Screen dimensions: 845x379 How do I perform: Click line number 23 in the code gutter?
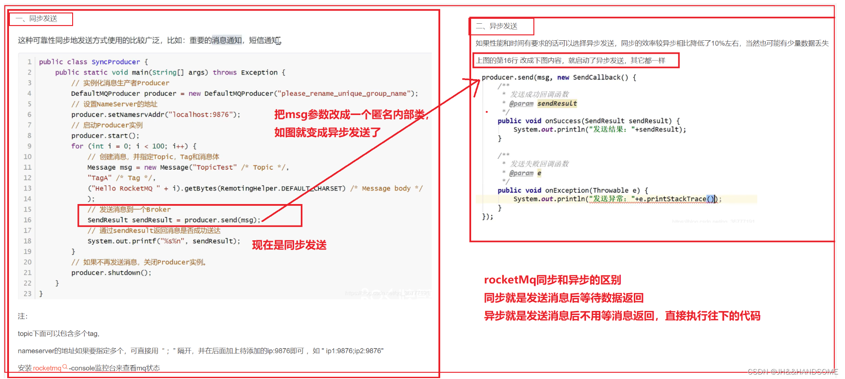pyautogui.click(x=27, y=294)
